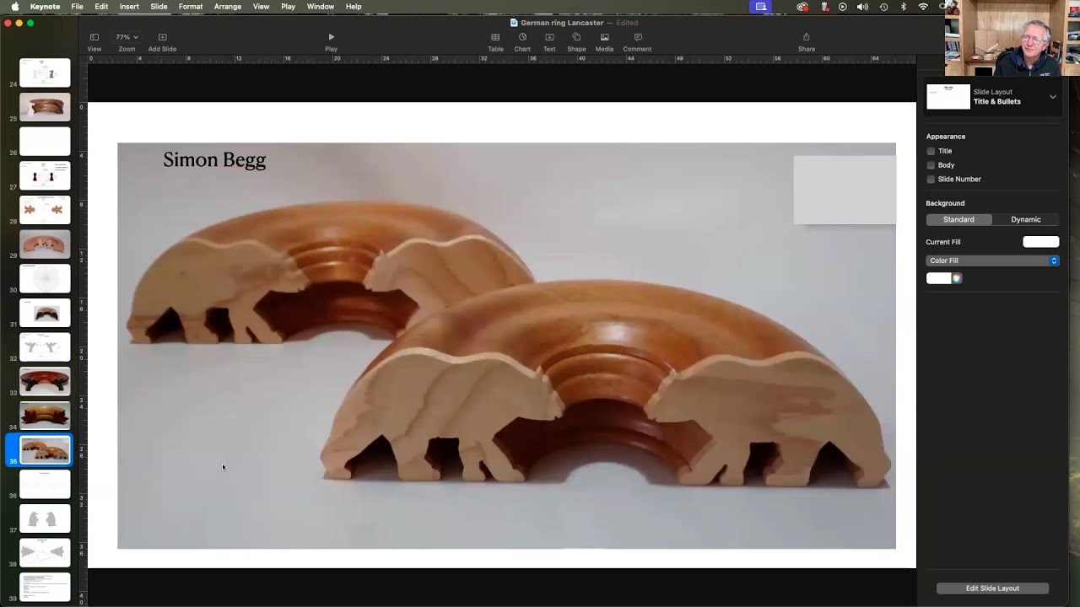Screen dimensions: 1080x607
Task: Open the color wheel picker under Color Fill
Action: click(957, 278)
